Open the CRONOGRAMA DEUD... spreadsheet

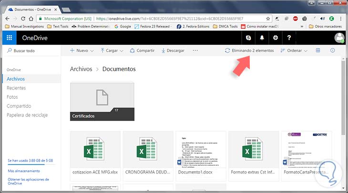coord(148,156)
